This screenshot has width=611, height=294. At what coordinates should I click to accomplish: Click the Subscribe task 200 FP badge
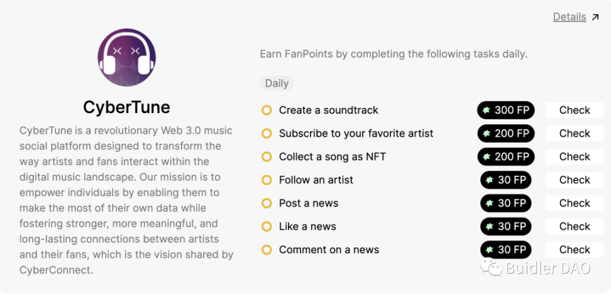[506, 134]
